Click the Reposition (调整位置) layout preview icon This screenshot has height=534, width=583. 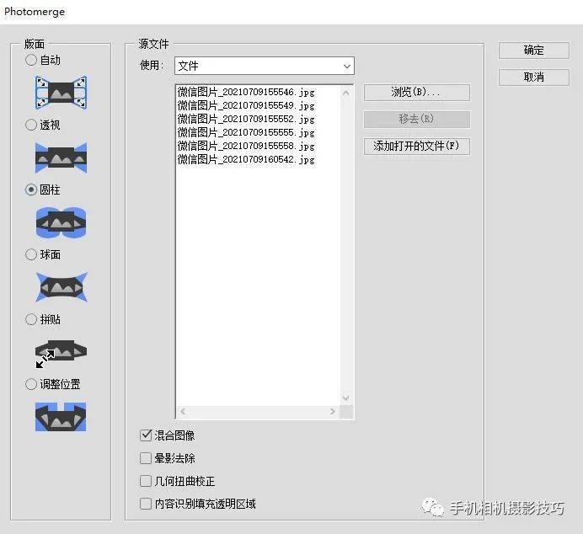click(x=61, y=417)
